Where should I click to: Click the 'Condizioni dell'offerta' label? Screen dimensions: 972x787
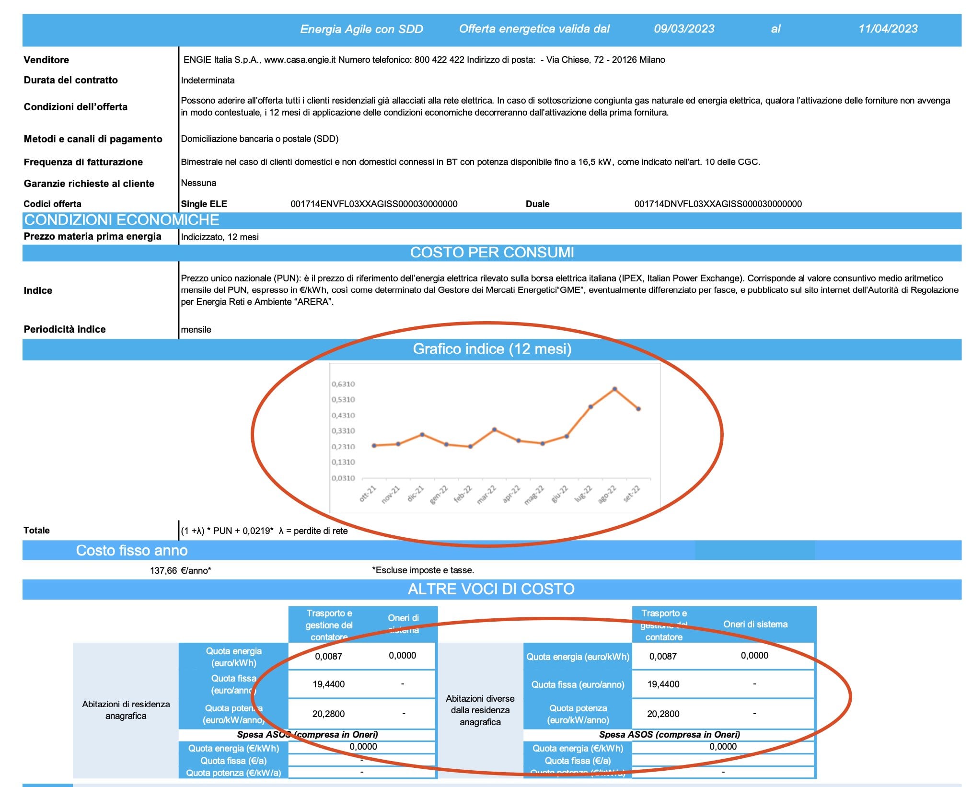[x=76, y=107]
